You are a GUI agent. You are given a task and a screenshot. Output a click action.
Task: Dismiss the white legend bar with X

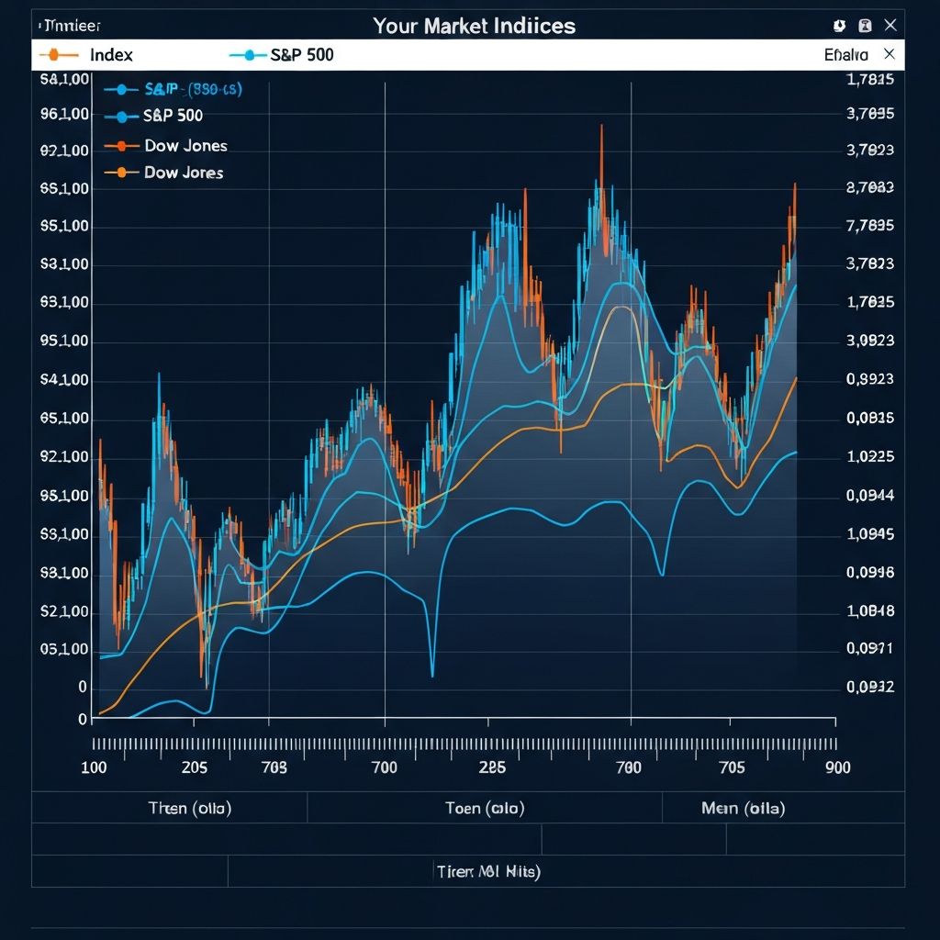889,54
